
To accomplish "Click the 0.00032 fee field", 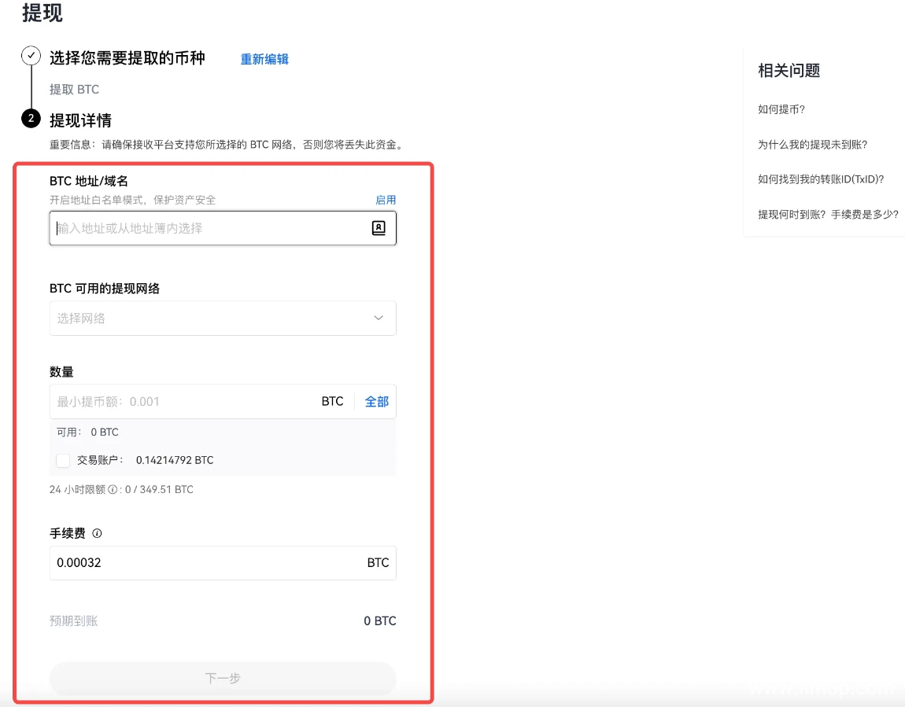I will [205, 563].
